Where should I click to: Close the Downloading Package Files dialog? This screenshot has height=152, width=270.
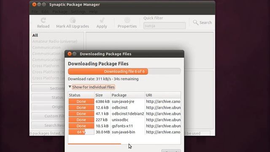pos(69,54)
